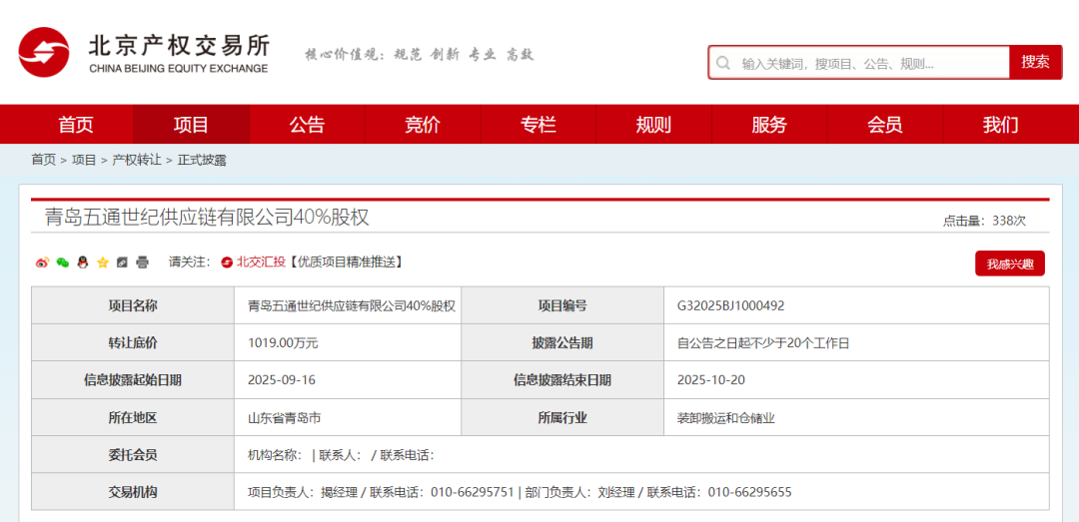Click the 所在地区 label cell
This screenshot has height=522, width=1079.
tap(133, 417)
